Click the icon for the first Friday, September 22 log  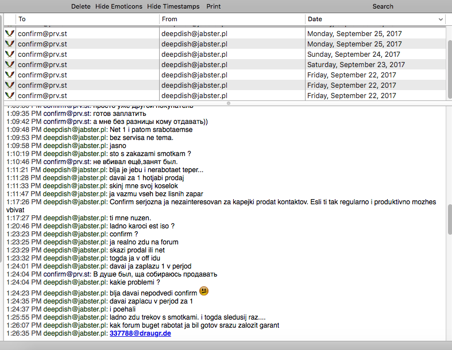10,75
